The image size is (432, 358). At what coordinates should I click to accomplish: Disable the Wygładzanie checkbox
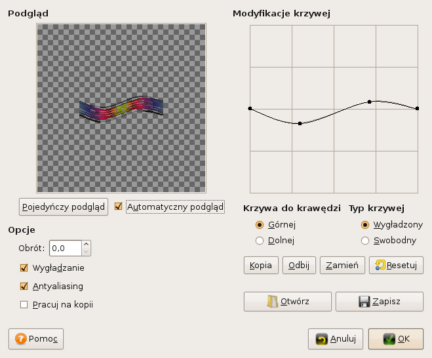25,268
